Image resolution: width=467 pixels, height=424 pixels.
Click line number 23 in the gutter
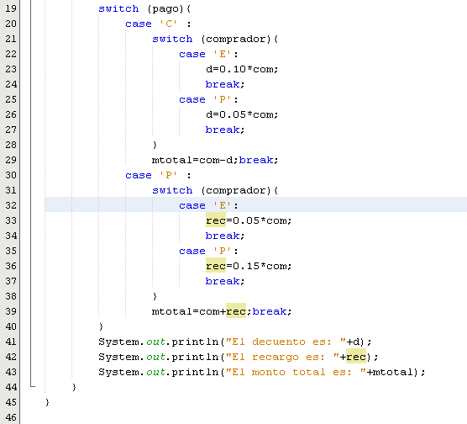point(11,69)
